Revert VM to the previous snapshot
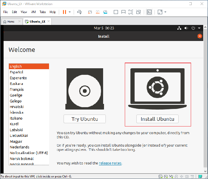 pyautogui.click(x=98, y=12)
